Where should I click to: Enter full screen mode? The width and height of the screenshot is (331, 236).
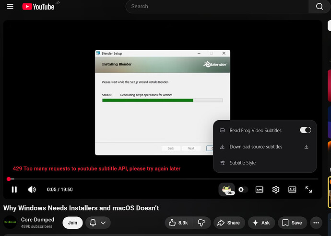click(308, 190)
